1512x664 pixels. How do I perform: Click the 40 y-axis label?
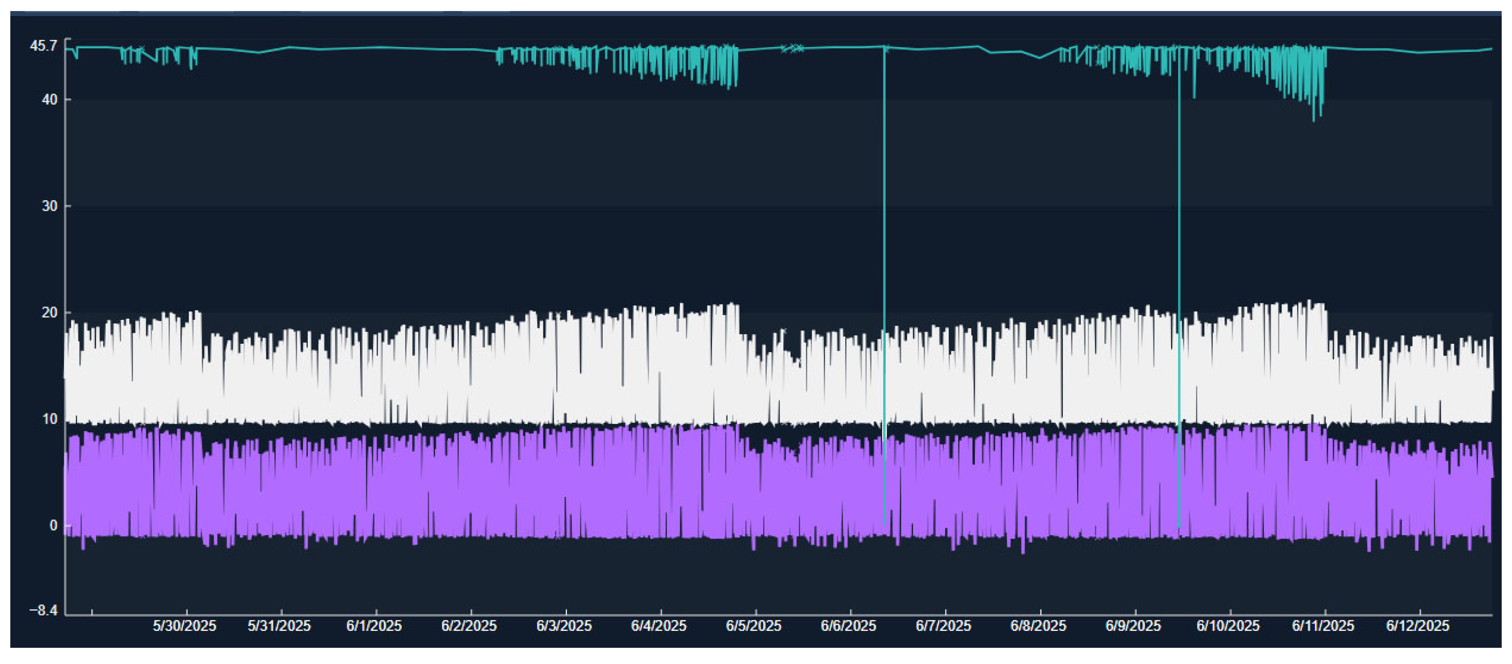[x=49, y=100]
